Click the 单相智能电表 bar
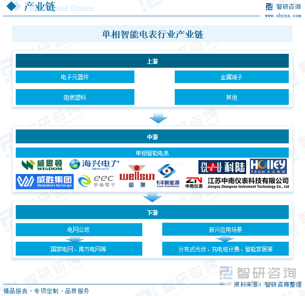The height and width of the screenshot is (296, 305). coord(152,153)
